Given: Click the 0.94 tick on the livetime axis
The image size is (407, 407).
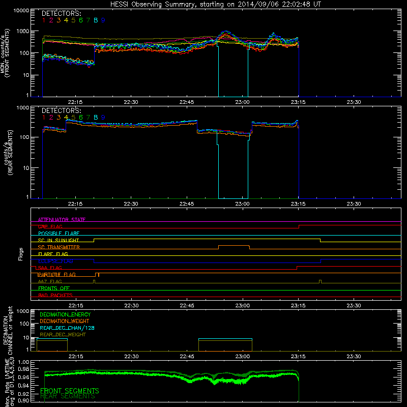Looking at the screenshot, I should click(23, 386).
